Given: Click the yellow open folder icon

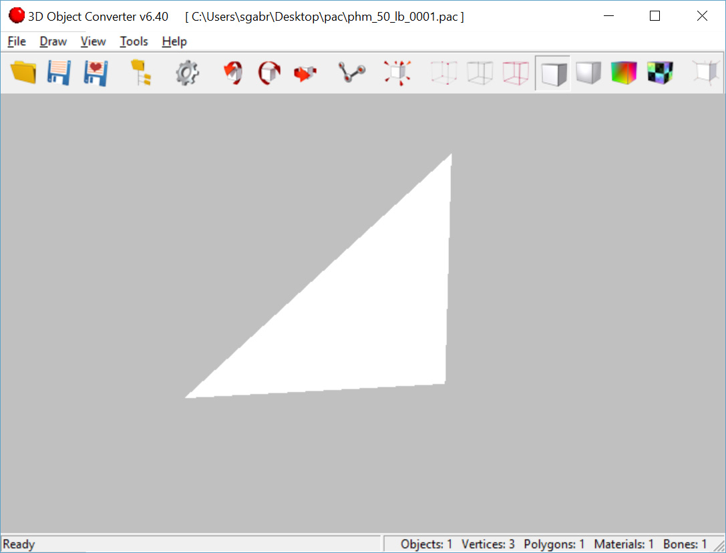Looking at the screenshot, I should tap(23, 72).
